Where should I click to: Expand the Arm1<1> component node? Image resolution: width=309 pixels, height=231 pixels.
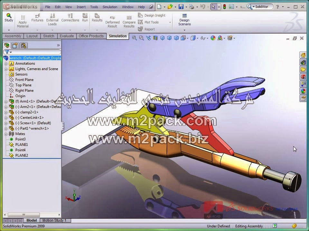pos(6,102)
